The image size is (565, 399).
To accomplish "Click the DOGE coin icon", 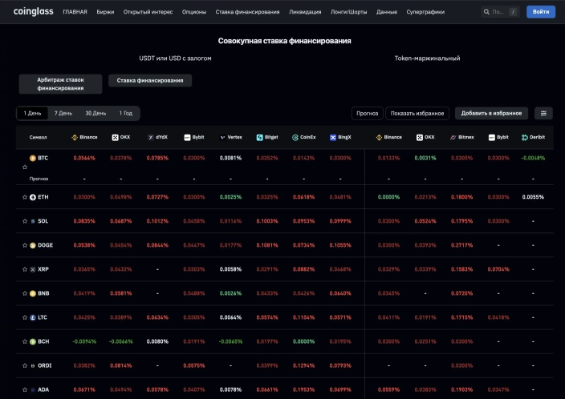I will point(33,245).
